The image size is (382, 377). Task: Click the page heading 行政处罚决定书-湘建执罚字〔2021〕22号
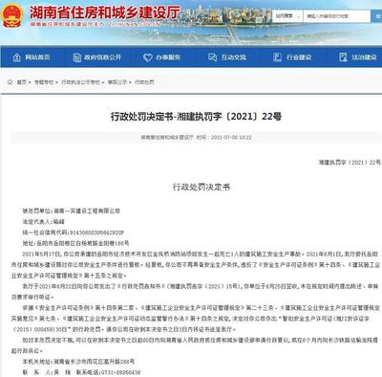(x=196, y=117)
